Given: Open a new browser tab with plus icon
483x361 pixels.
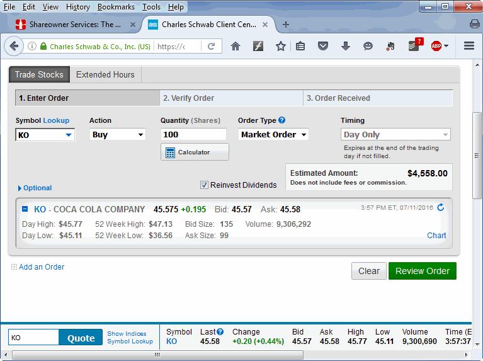Looking at the screenshot, I should point(285,25).
